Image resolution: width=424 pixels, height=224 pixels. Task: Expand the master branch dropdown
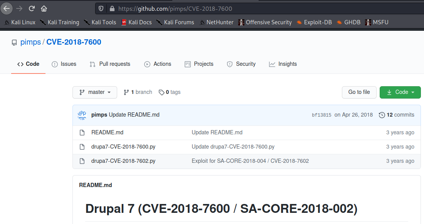(95, 92)
